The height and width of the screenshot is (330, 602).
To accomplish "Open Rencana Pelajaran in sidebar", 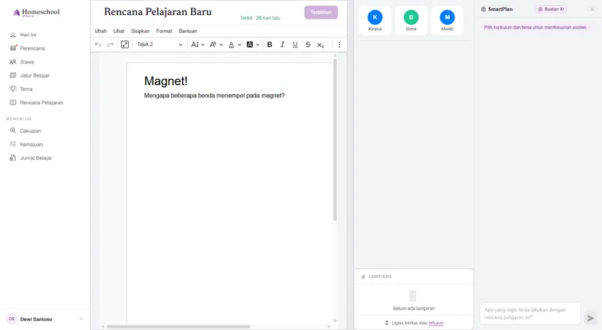I will pyautogui.click(x=41, y=102).
